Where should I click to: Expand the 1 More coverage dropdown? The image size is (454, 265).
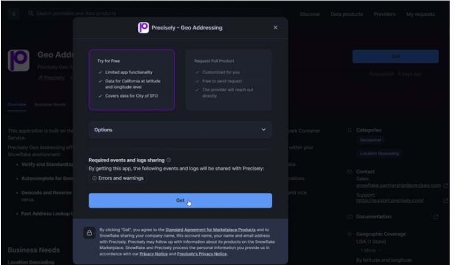[x=371, y=250]
